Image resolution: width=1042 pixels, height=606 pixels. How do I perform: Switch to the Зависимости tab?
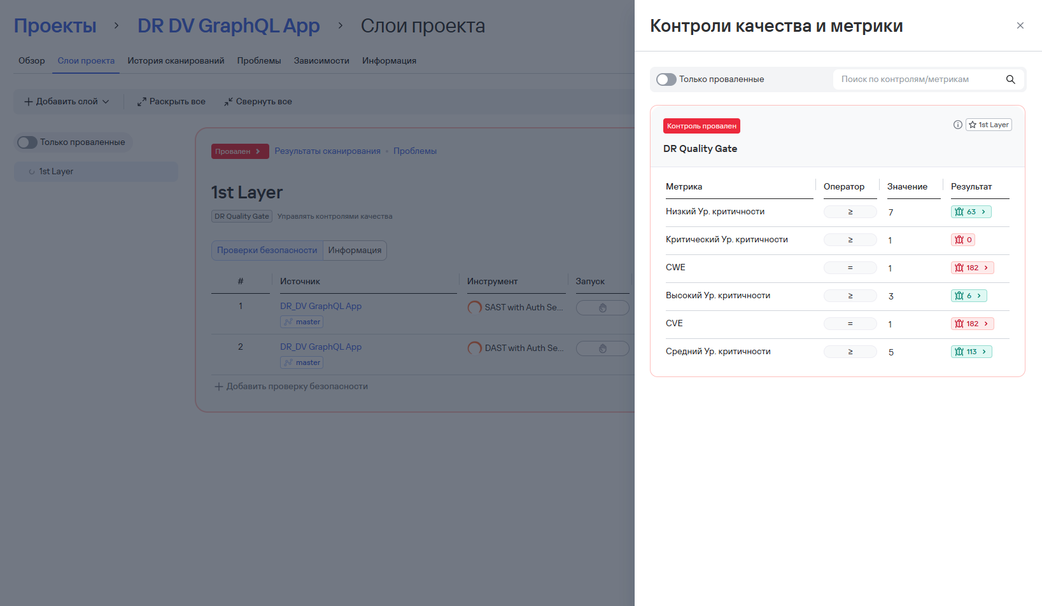[321, 61]
